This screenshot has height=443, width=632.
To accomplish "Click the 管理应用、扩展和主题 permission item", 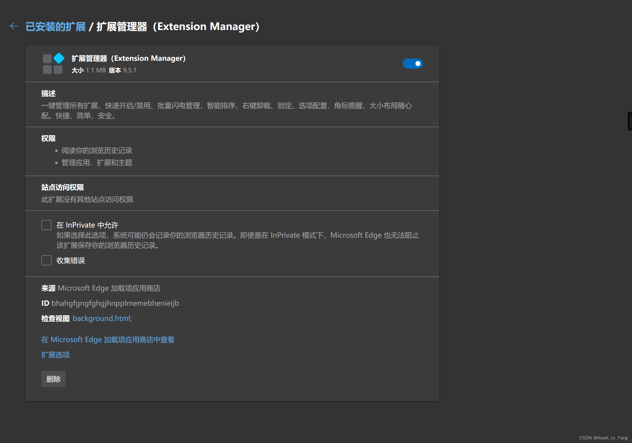I will pyautogui.click(x=97, y=163).
